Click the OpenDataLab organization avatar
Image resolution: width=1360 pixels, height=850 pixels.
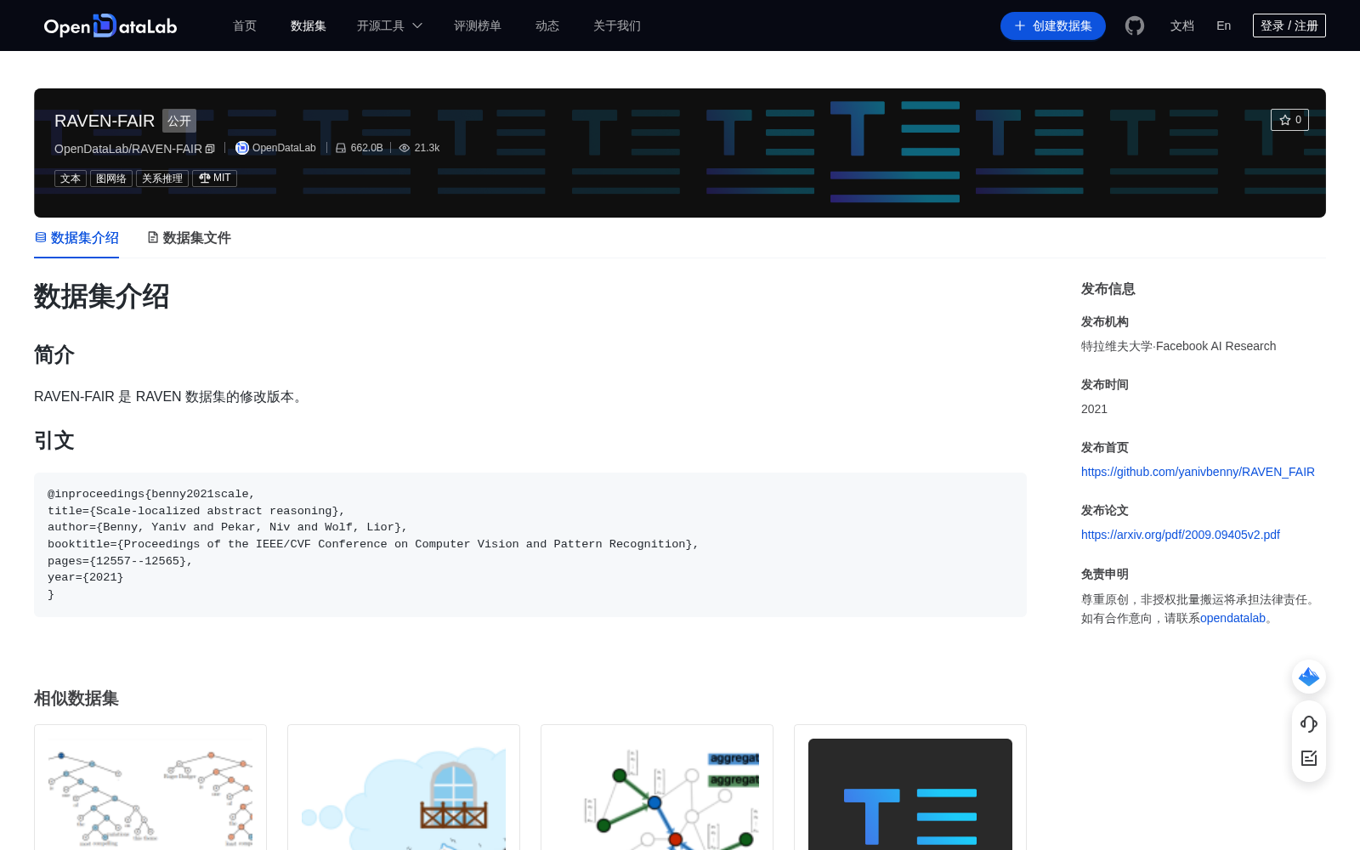point(242,148)
